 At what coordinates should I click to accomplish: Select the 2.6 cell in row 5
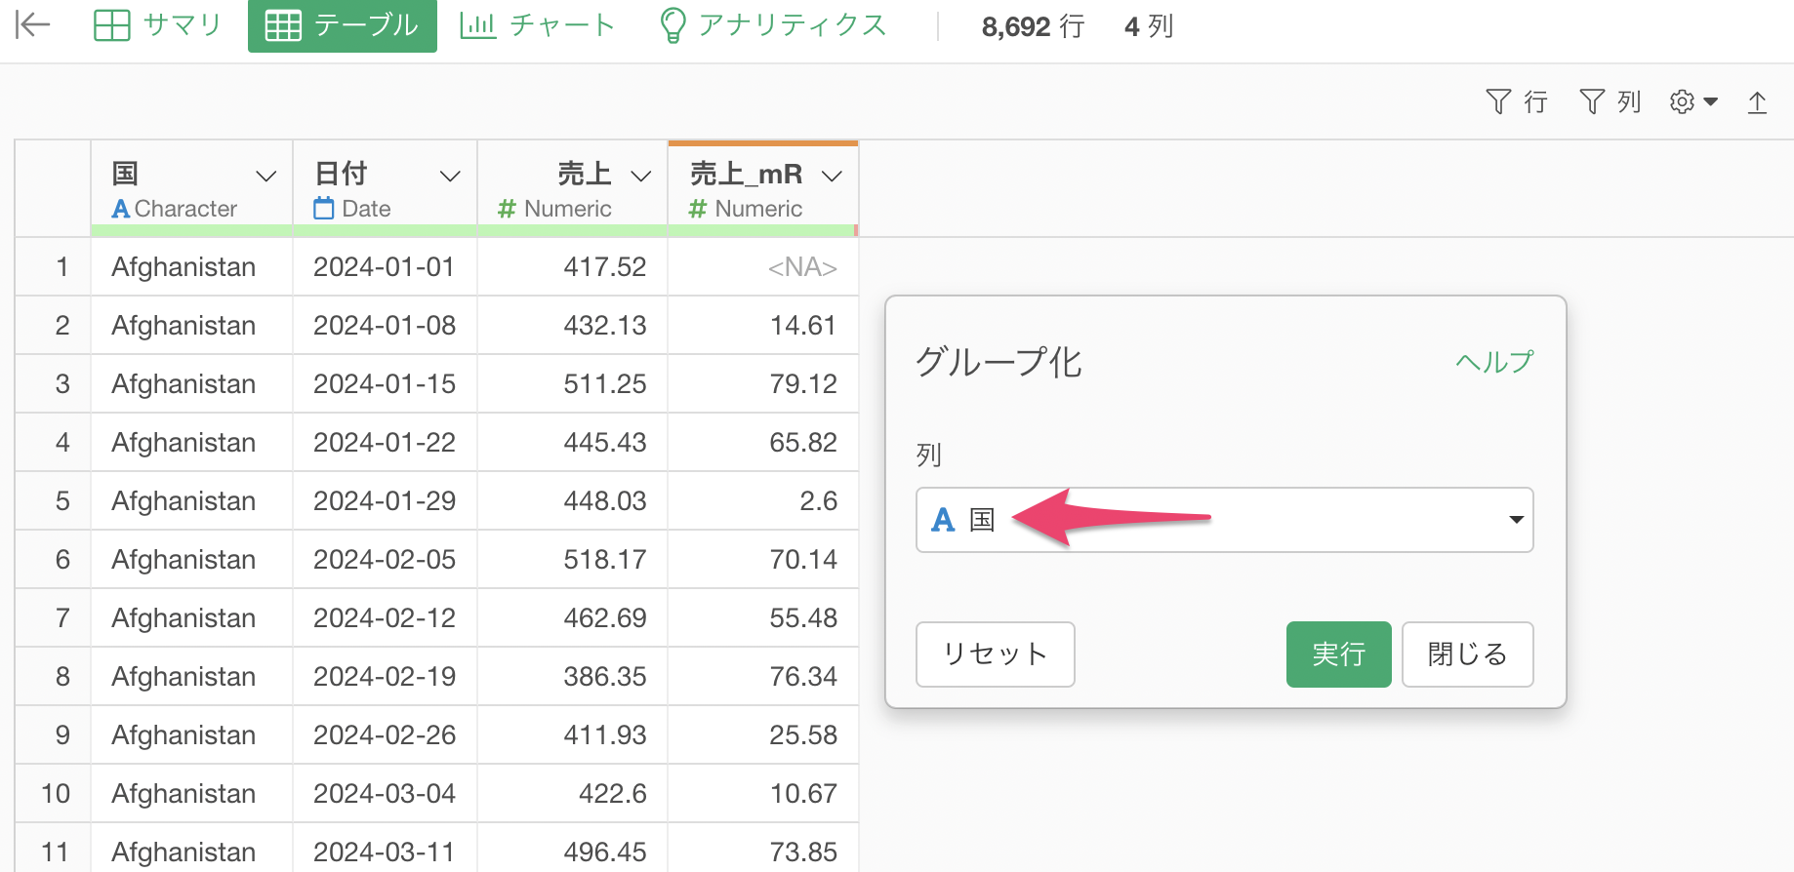pos(763,500)
